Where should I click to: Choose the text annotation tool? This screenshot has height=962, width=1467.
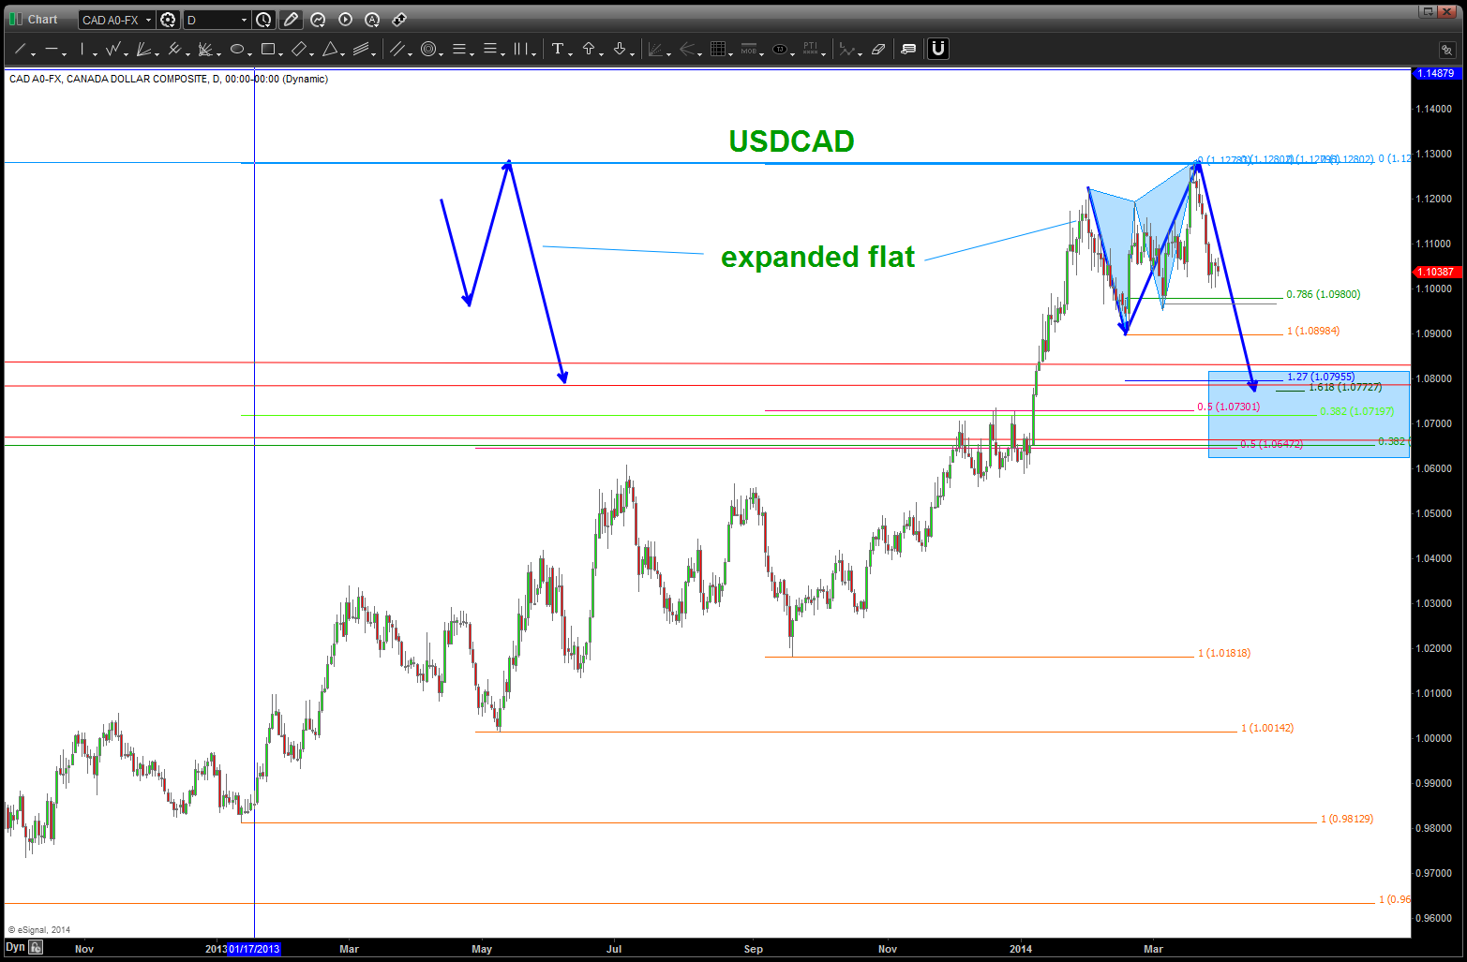click(x=558, y=50)
